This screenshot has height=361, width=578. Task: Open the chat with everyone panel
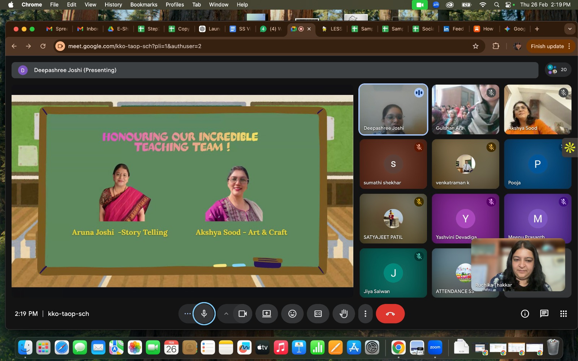pos(544,314)
